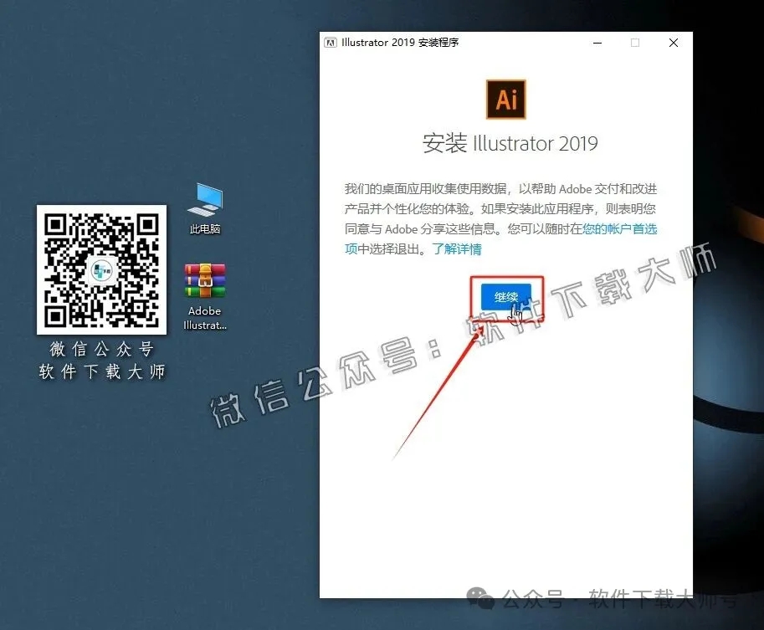The image size is (764, 630).
Task: Click the Ai icon in the installer title bar
Action: pyautogui.click(x=331, y=42)
